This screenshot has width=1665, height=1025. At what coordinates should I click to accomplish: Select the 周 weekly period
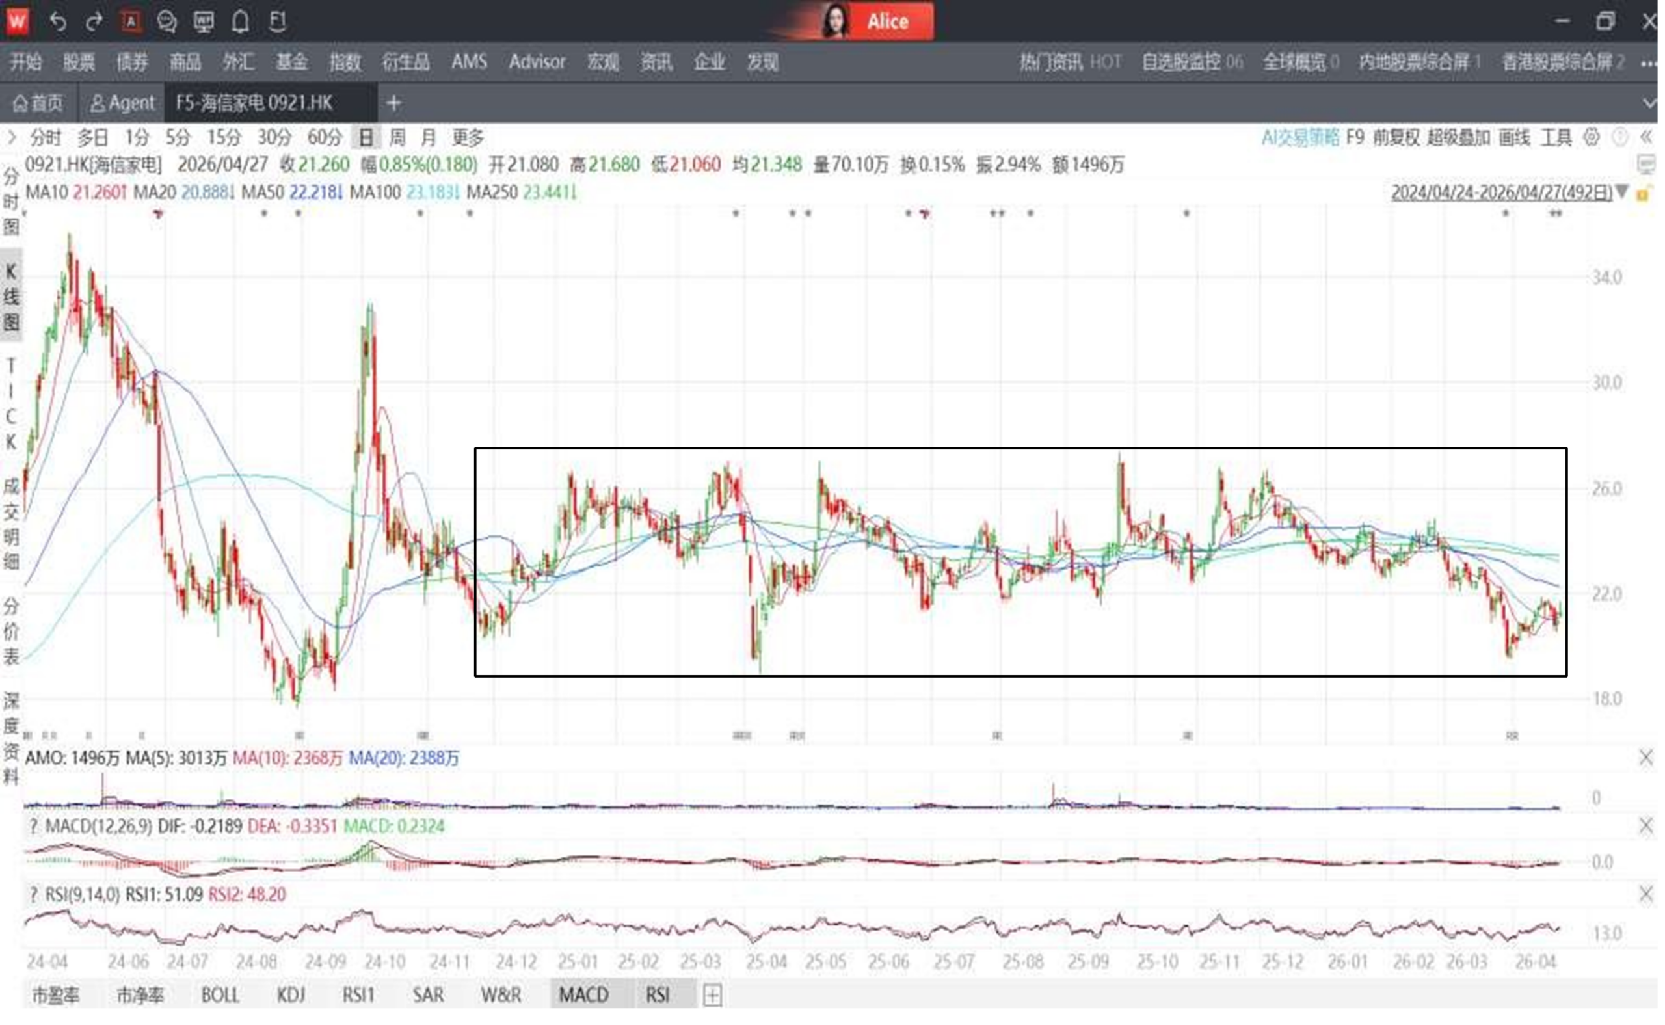(x=397, y=138)
